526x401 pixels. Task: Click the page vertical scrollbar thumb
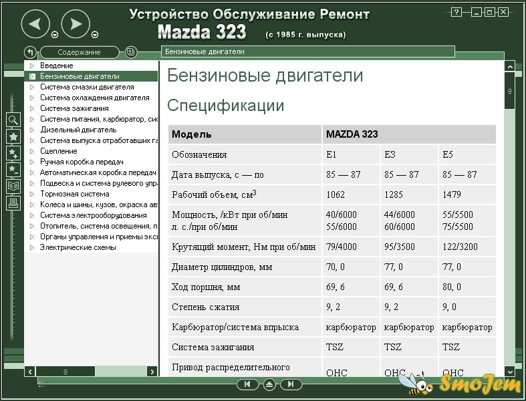point(509,91)
